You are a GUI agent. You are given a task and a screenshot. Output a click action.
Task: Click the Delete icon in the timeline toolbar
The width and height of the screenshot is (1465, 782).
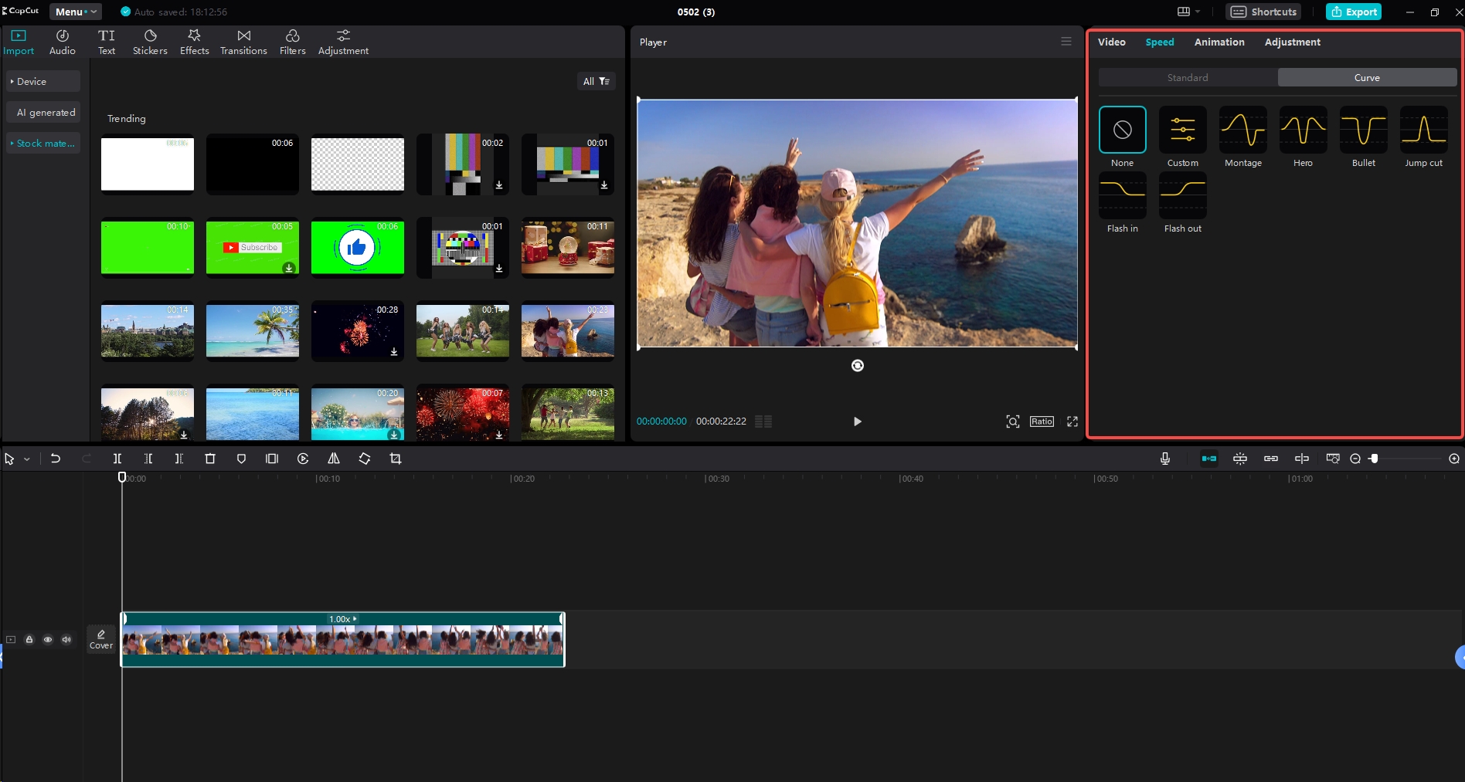[x=209, y=458]
